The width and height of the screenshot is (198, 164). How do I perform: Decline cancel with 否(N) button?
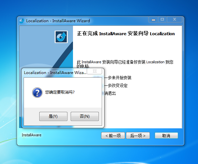pos(85,116)
